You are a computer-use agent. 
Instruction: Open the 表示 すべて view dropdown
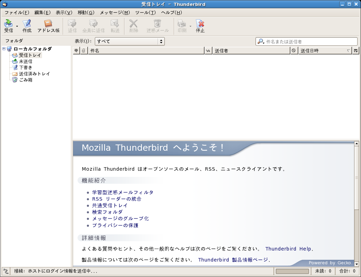pos(130,41)
